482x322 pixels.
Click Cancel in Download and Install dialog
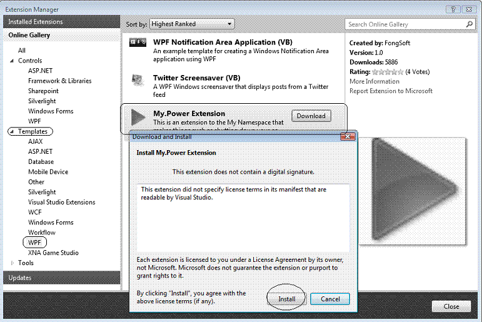point(330,299)
